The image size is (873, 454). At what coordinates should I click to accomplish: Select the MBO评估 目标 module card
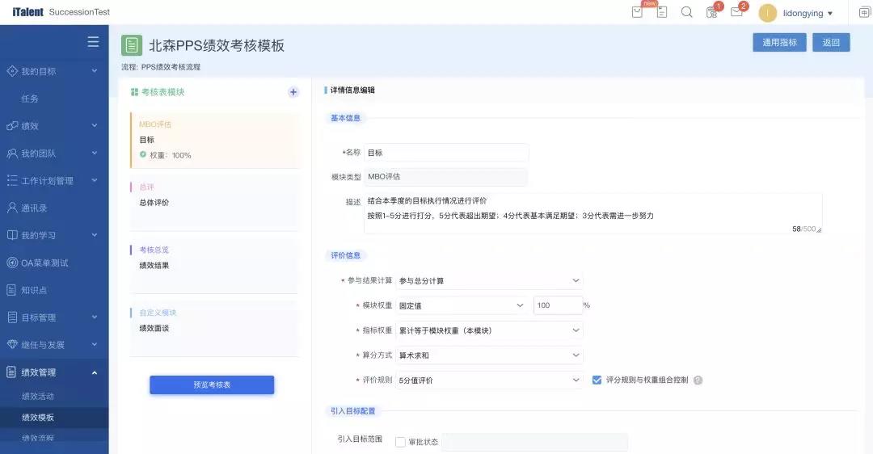point(215,141)
